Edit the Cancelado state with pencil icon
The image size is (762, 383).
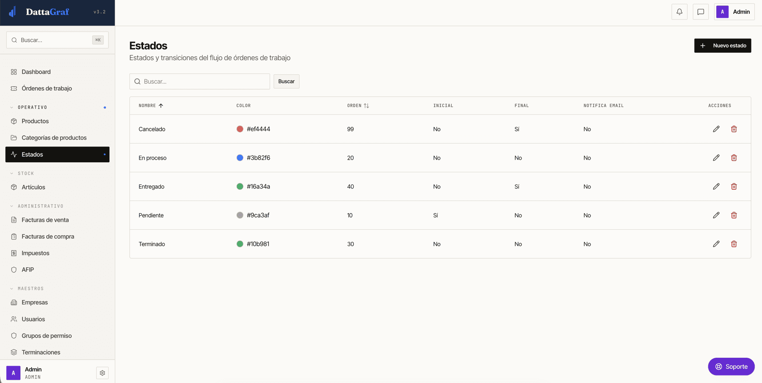tap(716, 129)
